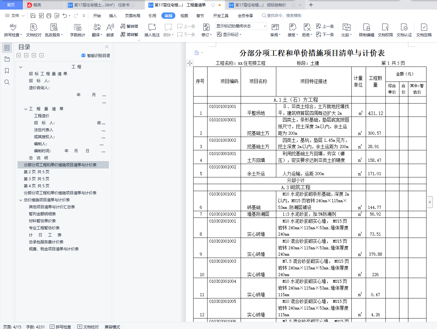Click smart outline recognition (智能识别目录)
The width and height of the screenshot is (437, 329).
click(95, 55)
